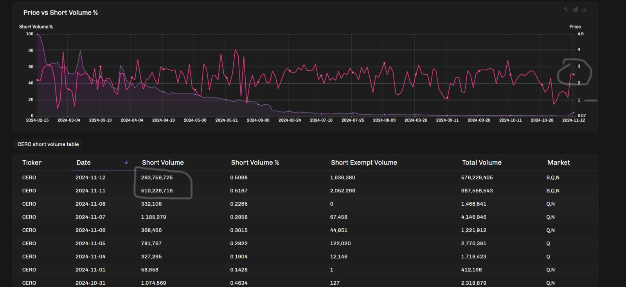Select short volume % 0.1904 cell
626x287 pixels.
click(x=239, y=257)
